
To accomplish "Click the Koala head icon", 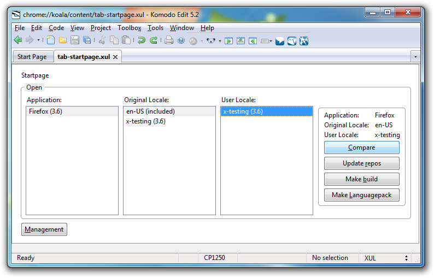I will click(211, 41).
